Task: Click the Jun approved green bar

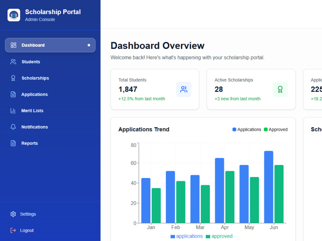Action: pos(279,194)
